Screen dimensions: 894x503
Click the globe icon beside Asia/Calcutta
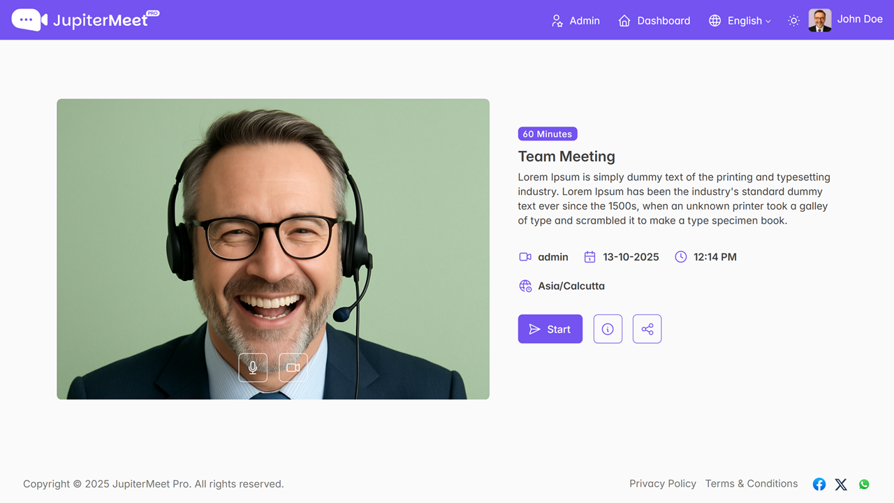point(525,286)
